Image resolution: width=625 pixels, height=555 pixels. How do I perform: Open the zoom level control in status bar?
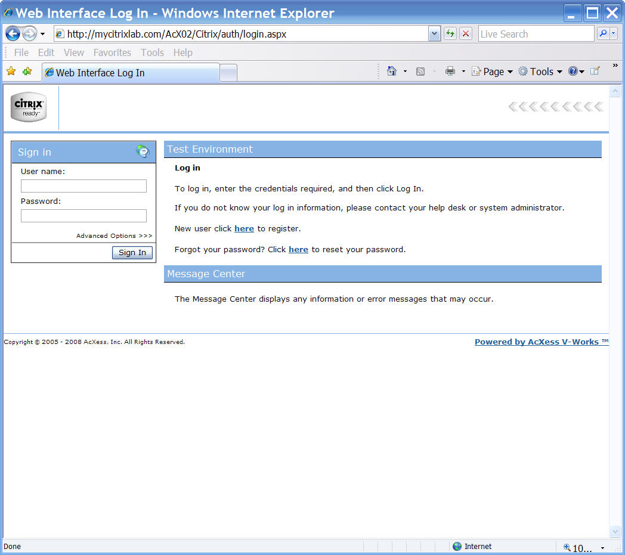pyautogui.click(x=583, y=547)
